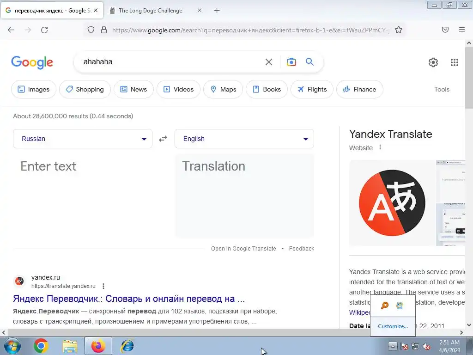Click the site security padlock icon
Image resolution: width=473 pixels, height=355 pixels.
(x=104, y=30)
